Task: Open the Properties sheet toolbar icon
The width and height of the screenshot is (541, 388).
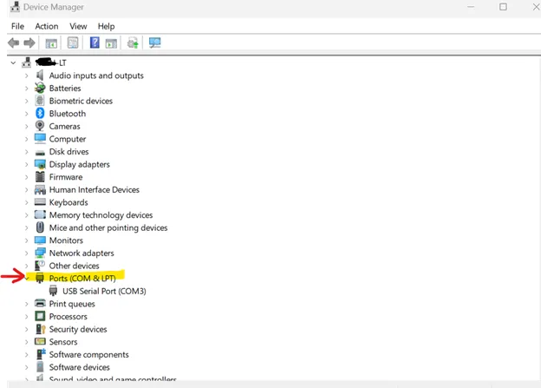Action: (73, 43)
